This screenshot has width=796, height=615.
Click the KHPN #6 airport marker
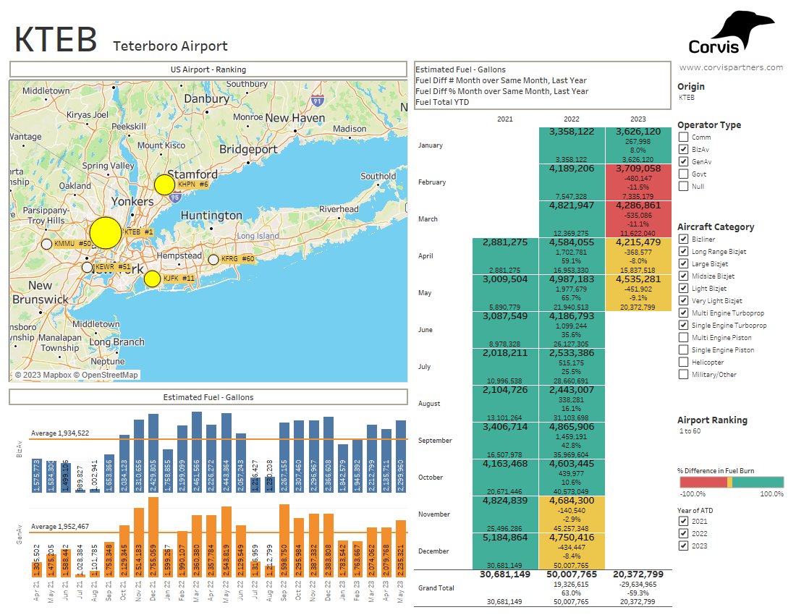point(164,185)
